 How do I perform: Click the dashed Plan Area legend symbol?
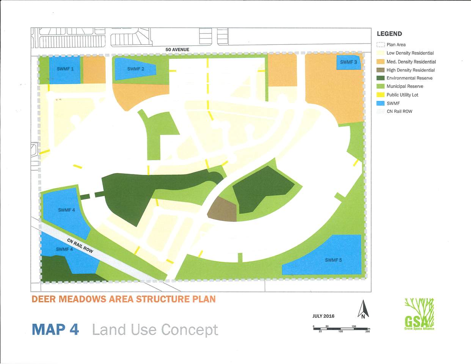(x=380, y=45)
